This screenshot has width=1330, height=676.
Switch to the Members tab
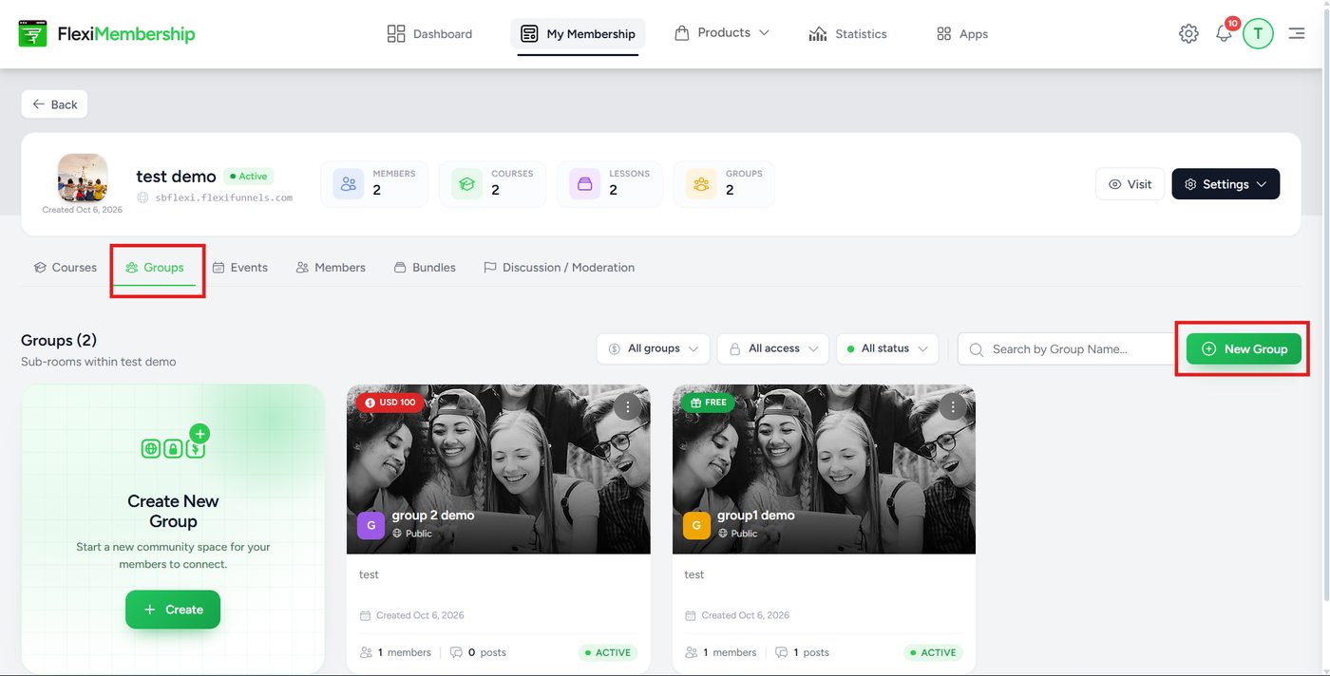coord(331,268)
